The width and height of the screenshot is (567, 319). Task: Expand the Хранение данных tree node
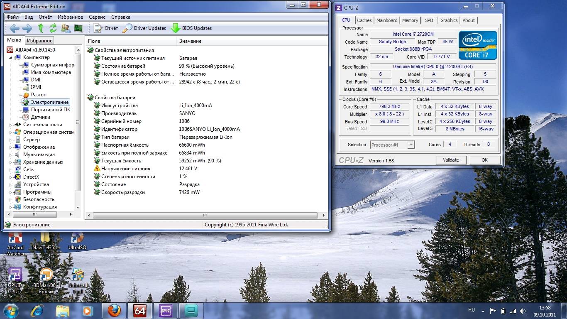[x=11, y=162]
